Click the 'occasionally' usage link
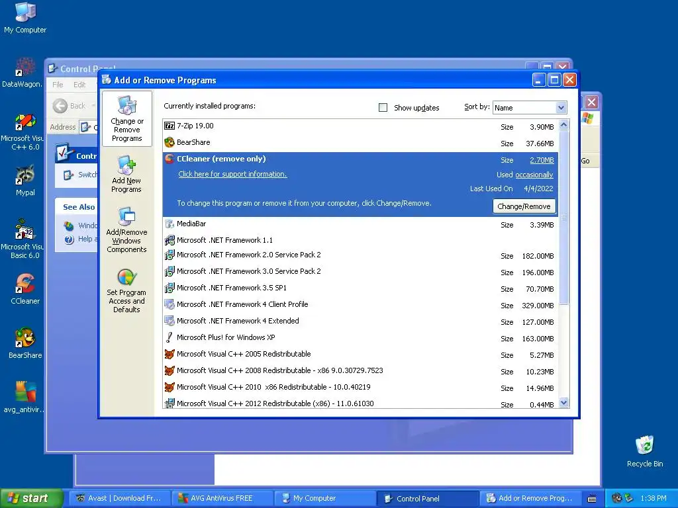Screen dimensions: 678x508 (x=534, y=175)
